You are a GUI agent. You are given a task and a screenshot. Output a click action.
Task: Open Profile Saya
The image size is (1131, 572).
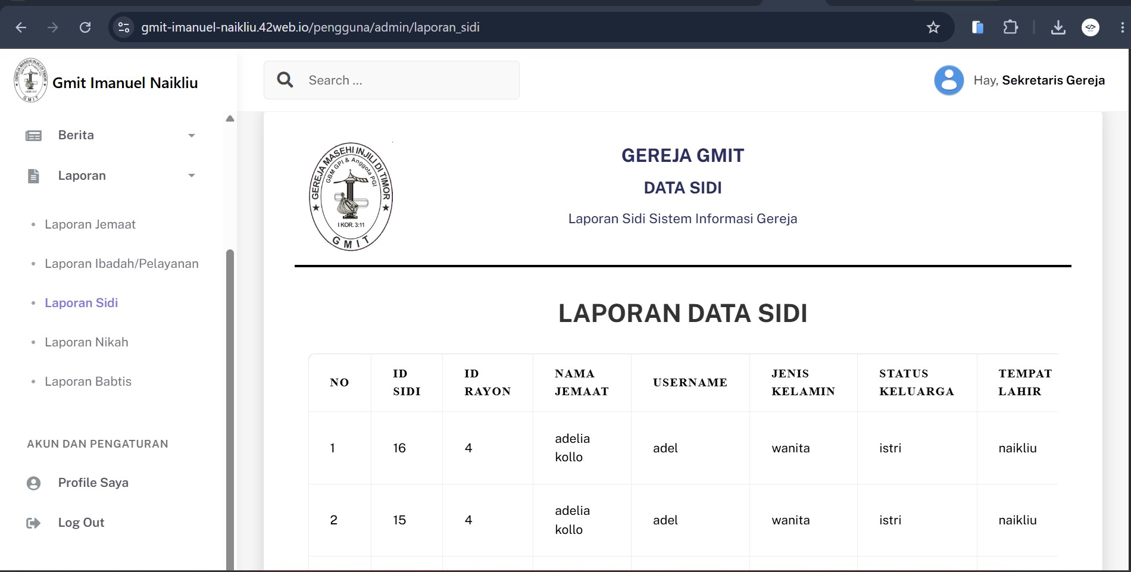(93, 483)
